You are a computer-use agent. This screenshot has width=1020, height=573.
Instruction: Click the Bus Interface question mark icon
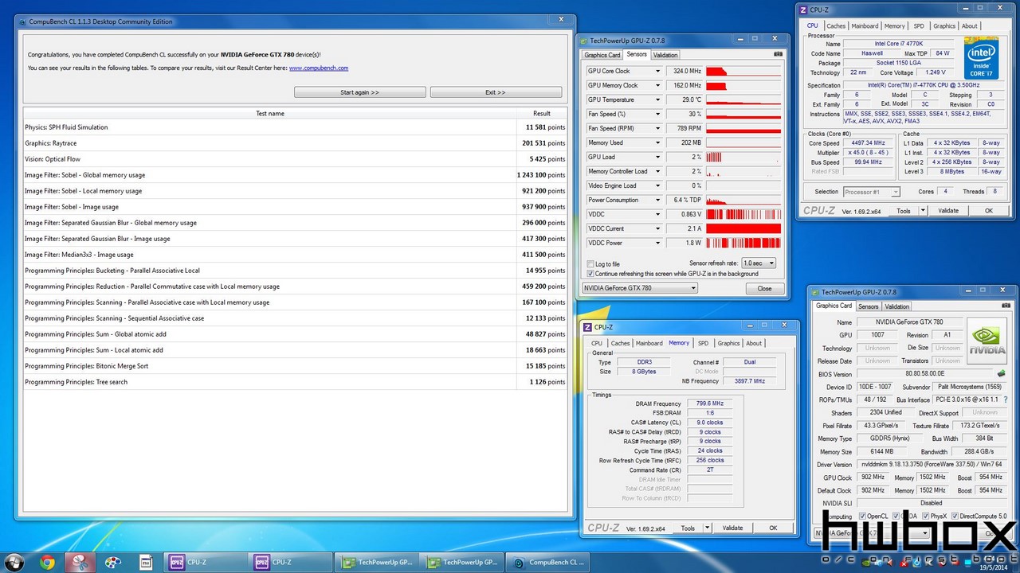1006,400
